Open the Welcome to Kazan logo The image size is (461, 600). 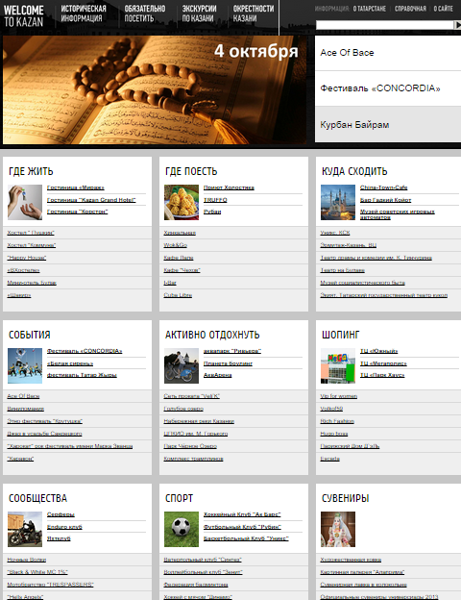pyautogui.click(x=24, y=15)
